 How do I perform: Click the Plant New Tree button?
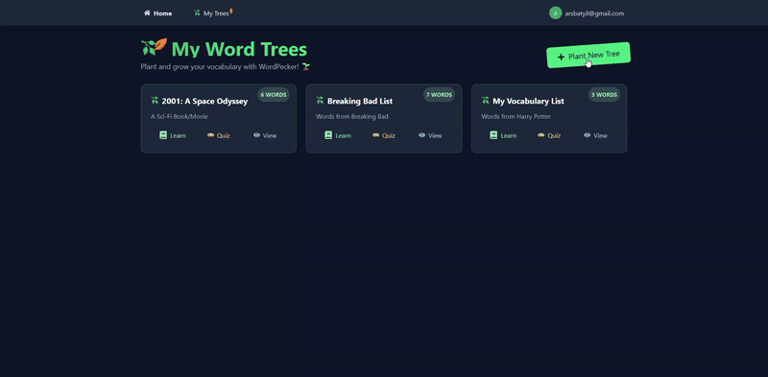[588, 55]
